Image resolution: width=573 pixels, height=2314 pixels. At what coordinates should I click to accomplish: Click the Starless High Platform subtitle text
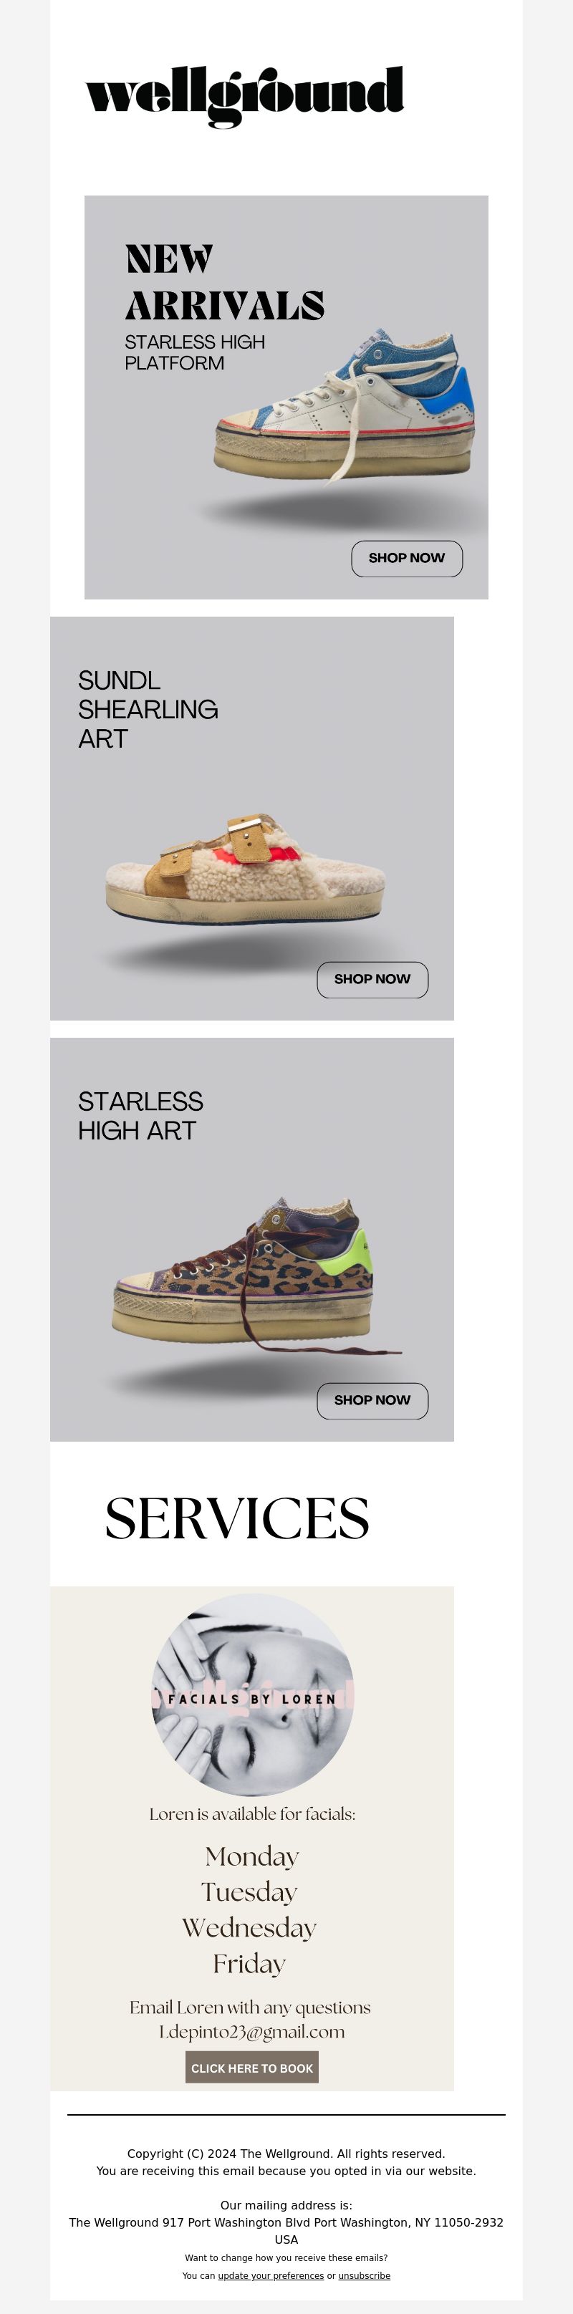point(195,353)
